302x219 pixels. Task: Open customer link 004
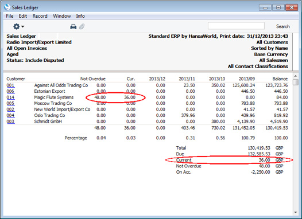(10, 116)
